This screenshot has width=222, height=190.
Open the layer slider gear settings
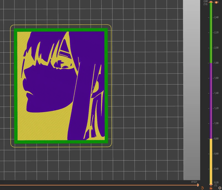(220, 188)
